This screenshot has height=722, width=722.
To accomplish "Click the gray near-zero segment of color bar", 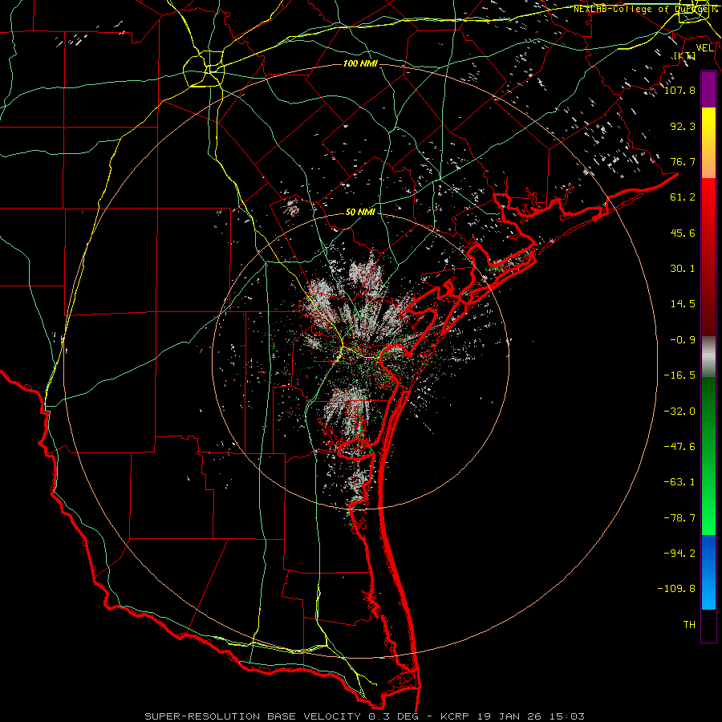I will pos(708,357).
